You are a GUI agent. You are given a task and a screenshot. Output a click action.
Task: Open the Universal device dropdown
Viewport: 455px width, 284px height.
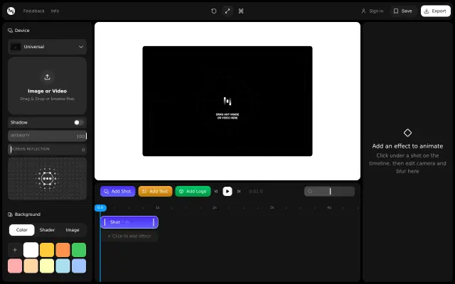click(x=48, y=47)
